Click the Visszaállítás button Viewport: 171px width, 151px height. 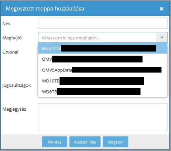click(85, 142)
